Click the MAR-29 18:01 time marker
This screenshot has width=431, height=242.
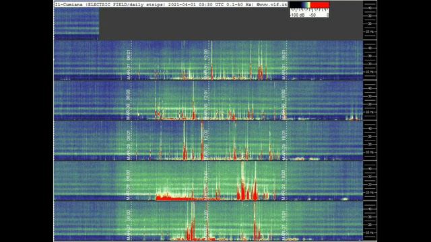[284, 145]
